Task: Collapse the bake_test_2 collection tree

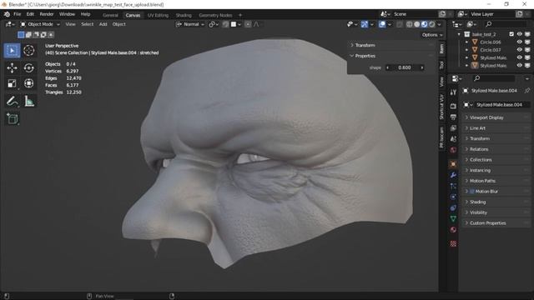Action: (x=459, y=34)
